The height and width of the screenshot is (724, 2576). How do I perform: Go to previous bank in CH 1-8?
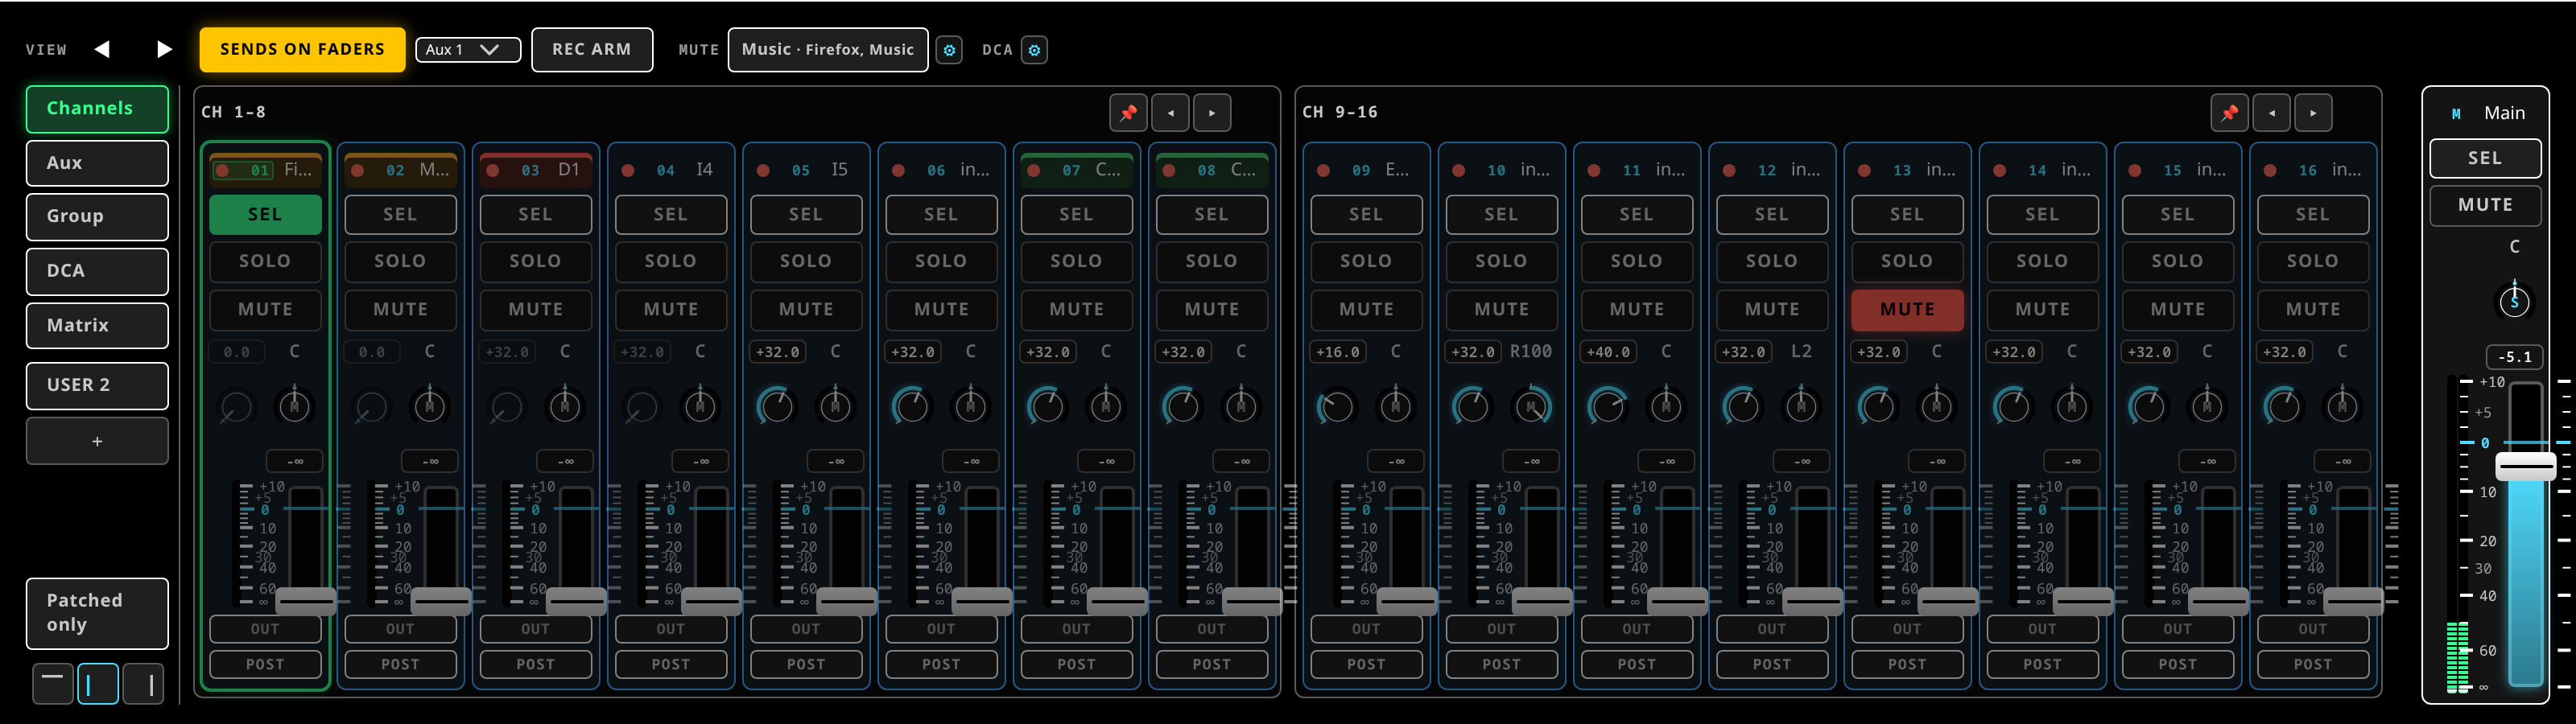[x=1170, y=113]
